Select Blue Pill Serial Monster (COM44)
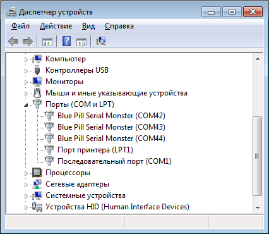 coord(111,139)
